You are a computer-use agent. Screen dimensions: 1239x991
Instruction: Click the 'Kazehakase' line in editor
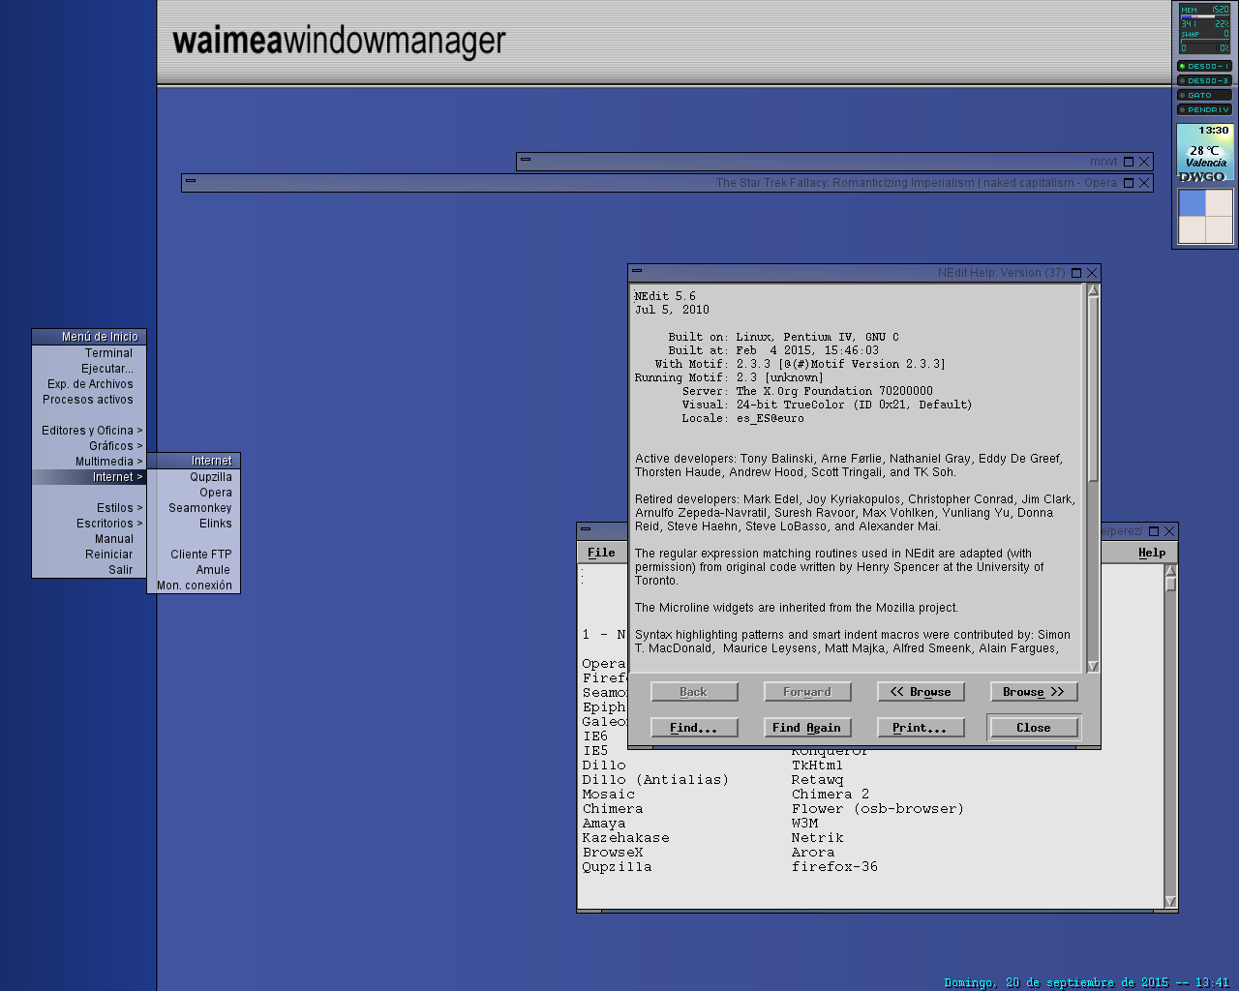(x=625, y=838)
